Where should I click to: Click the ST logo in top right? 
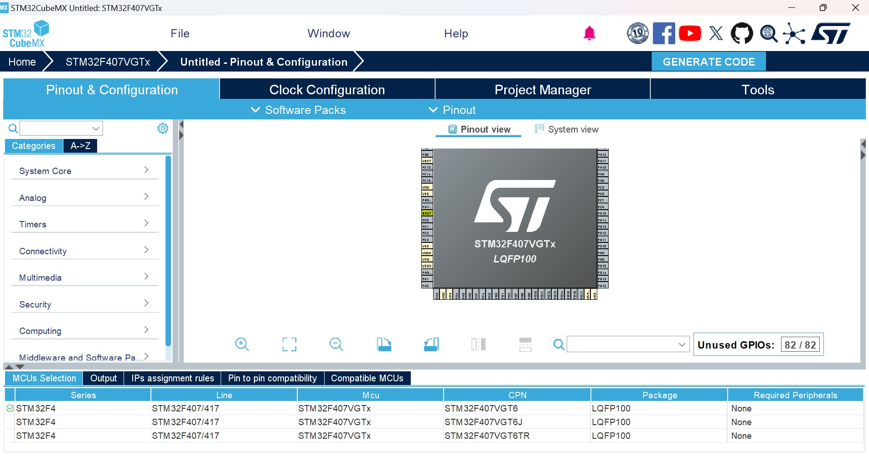831,33
